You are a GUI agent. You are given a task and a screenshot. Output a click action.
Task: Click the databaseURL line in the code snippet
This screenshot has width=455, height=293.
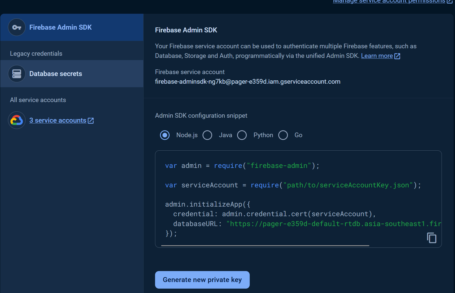(302, 224)
